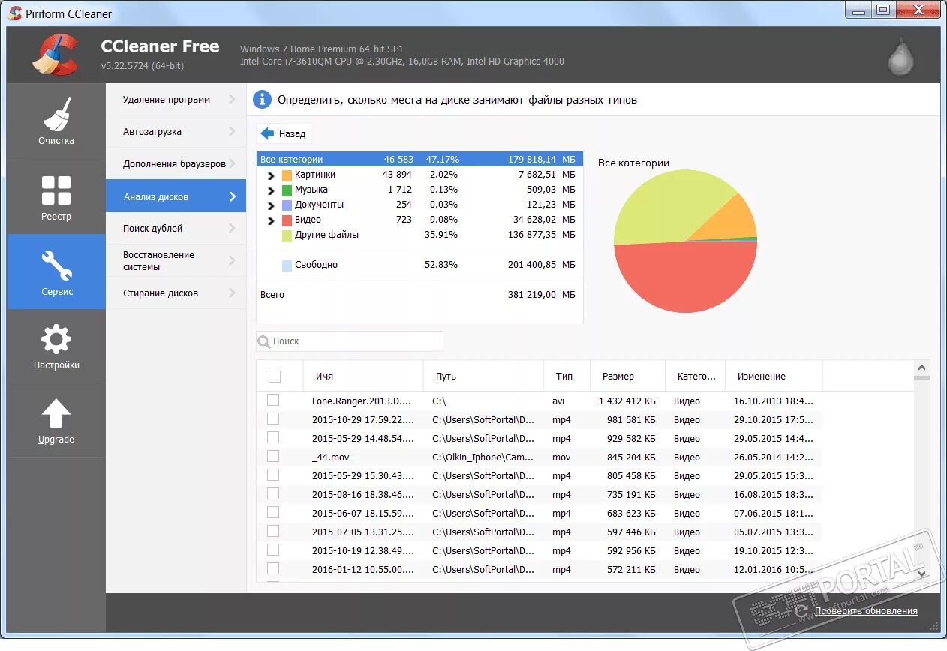The width and height of the screenshot is (947, 651).
Task: Click the chevron next to Анализ дисков
Action: click(233, 196)
